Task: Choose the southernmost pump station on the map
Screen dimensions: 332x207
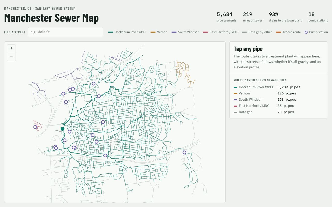Action: click(105, 156)
